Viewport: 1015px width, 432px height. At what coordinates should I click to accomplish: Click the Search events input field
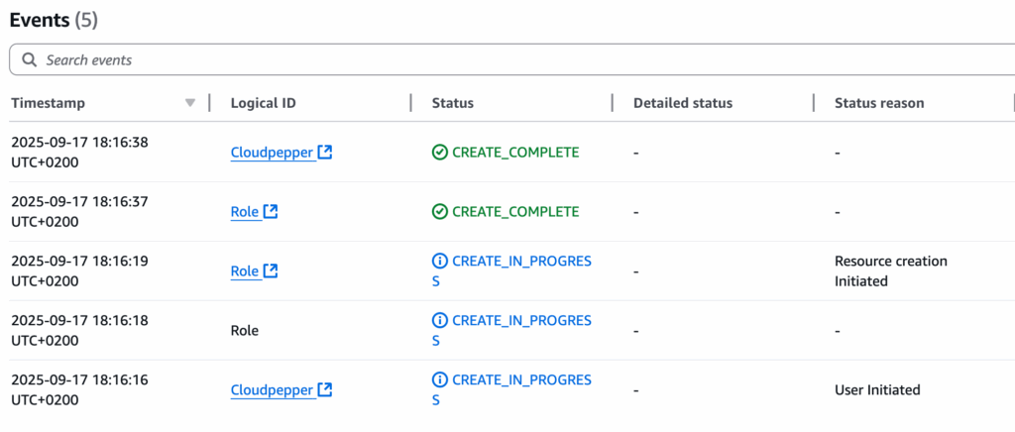512,60
